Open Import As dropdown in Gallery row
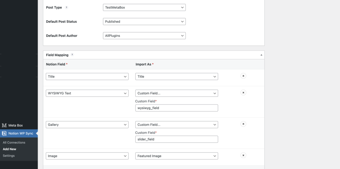 (177, 125)
